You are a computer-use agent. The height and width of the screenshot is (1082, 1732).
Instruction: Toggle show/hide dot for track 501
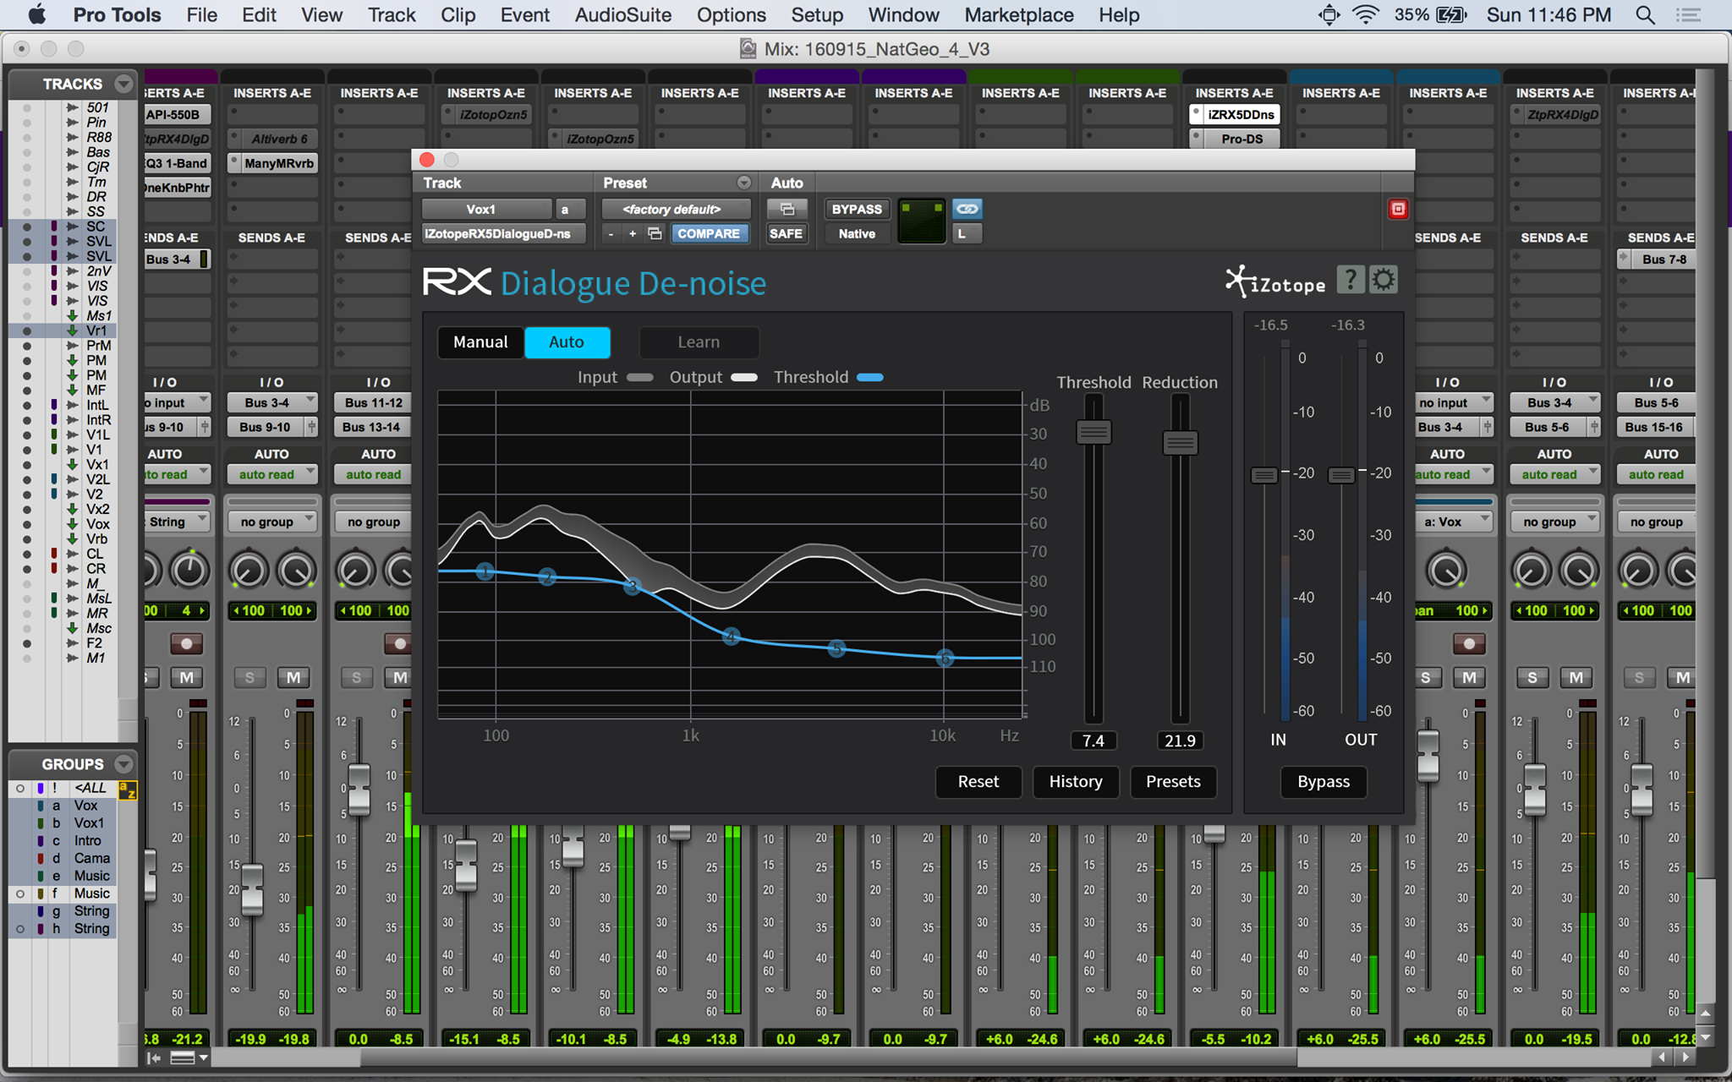[x=27, y=108]
